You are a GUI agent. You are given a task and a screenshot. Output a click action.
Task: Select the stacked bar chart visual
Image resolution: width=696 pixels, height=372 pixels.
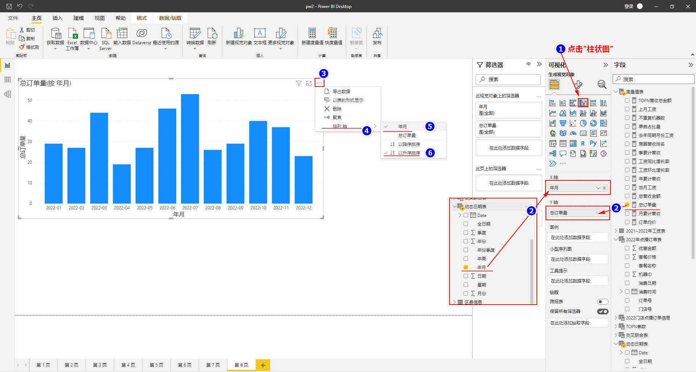tap(552, 103)
